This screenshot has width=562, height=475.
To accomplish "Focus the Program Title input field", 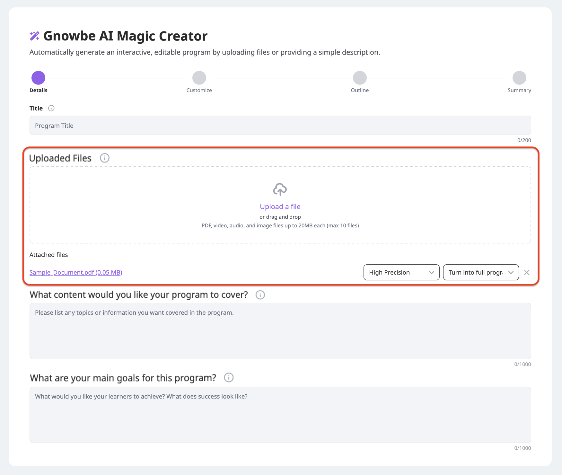I will click(x=280, y=125).
